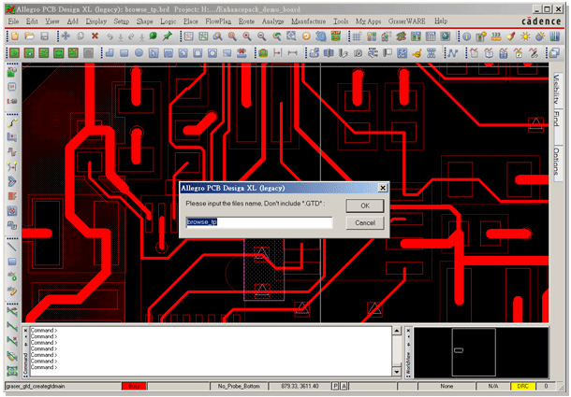Click the 123 ruler Measure icon
571x397 pixels.
click(x=496, y=36)
